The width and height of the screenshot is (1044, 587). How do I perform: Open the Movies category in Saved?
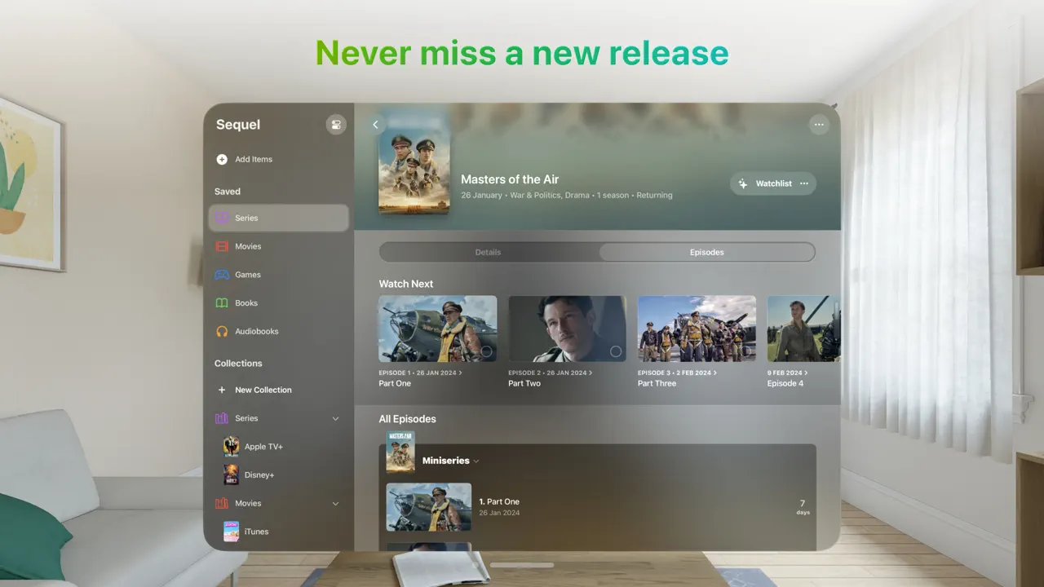coord(279,246)
